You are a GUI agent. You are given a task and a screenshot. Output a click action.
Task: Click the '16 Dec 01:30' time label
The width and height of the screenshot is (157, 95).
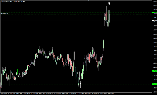point(73,94)
